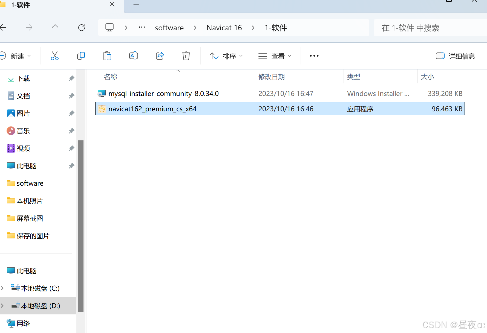The height and width of the screenshot is (333, 487).
Task: Click the Cut scissors icon
Action: pos(55,56)
